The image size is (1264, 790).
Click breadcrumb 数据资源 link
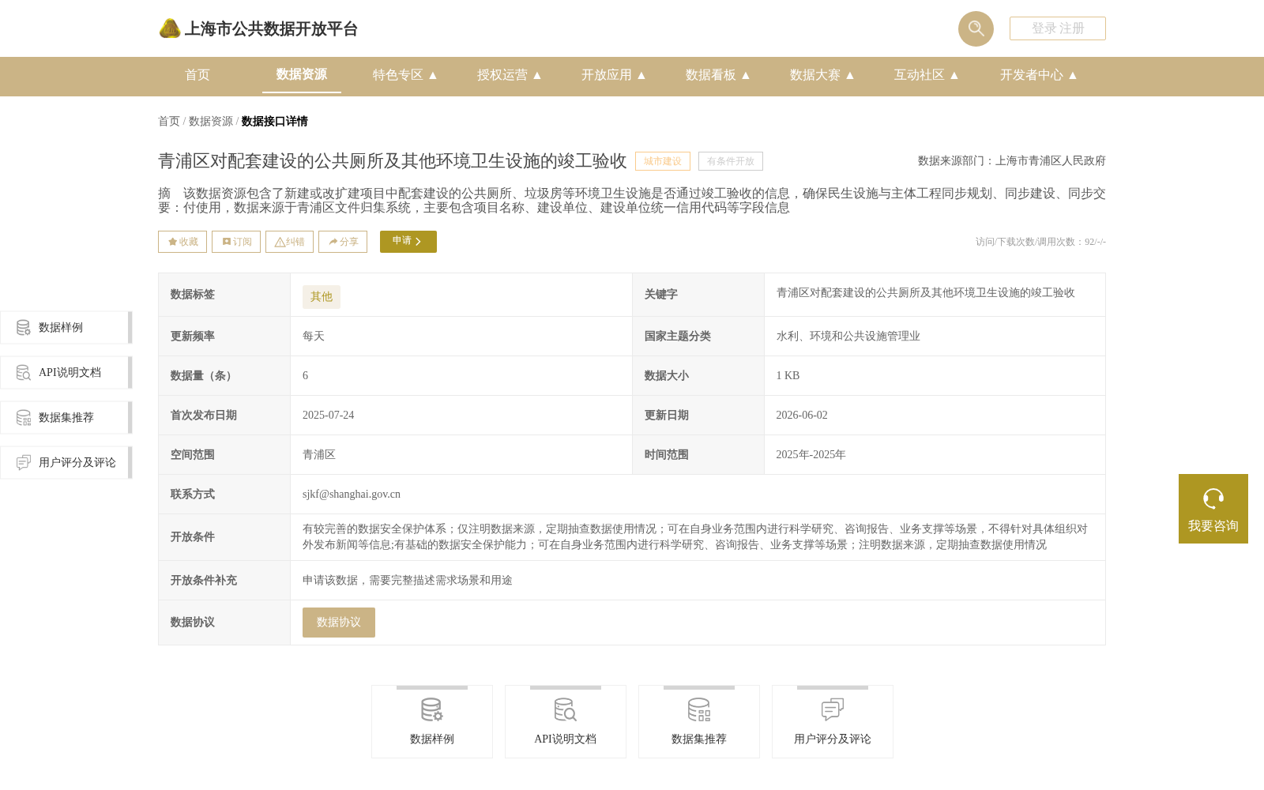tap(211, 122)
